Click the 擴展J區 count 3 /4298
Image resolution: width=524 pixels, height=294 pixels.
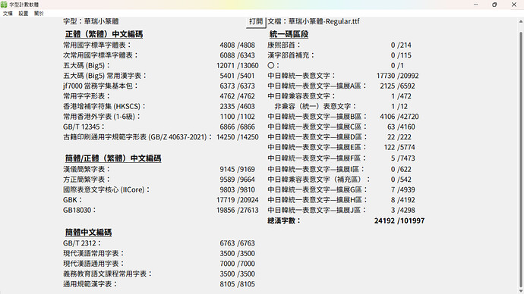click(402, 211)
